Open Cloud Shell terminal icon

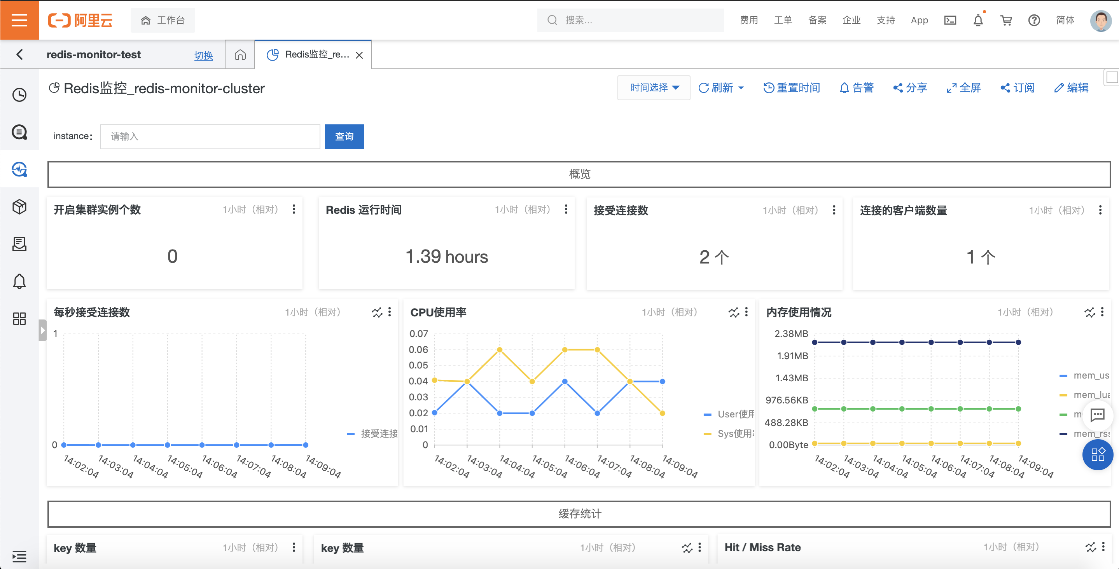tap(950, 20)
